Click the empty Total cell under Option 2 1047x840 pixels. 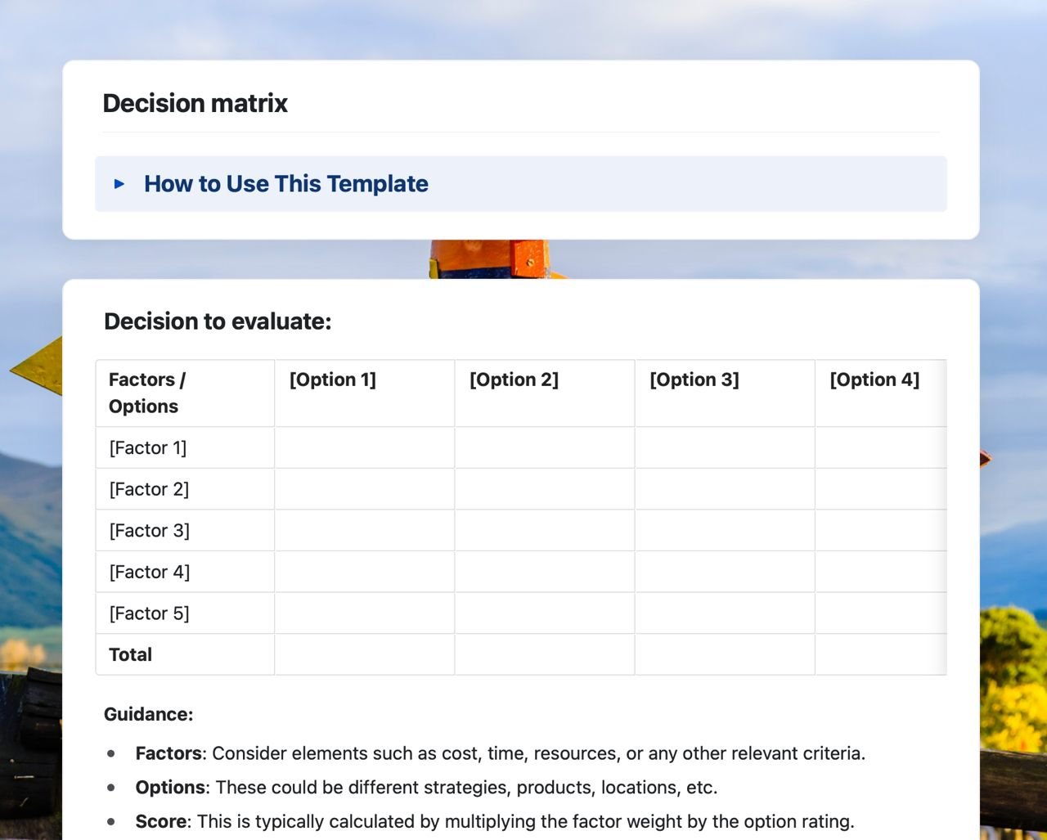point(544,654)
